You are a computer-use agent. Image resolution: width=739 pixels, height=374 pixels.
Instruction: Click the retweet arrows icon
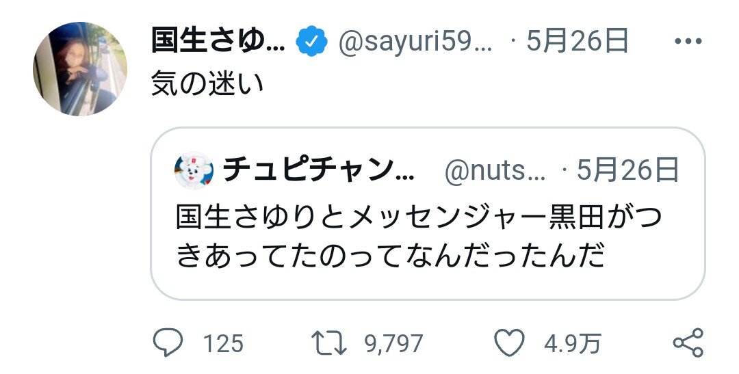330,343
